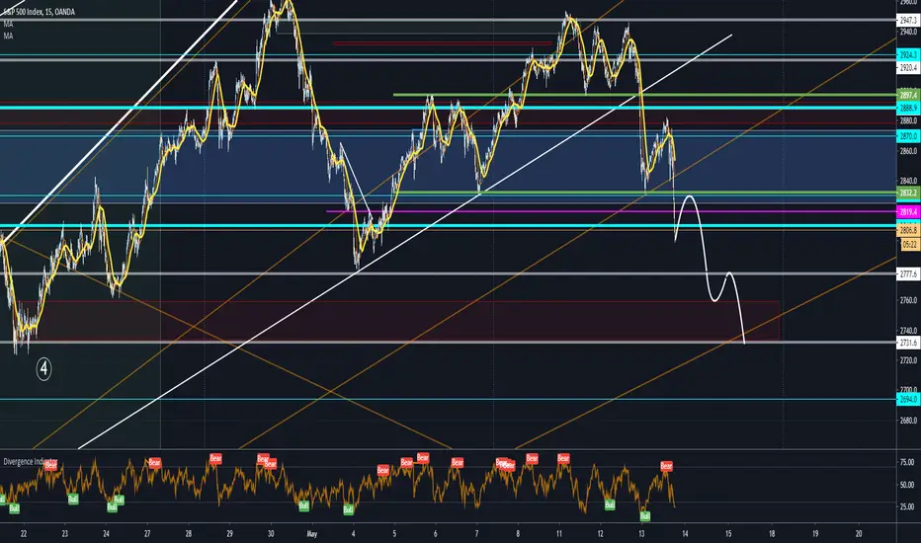Click date 22 on the time axis
921x543 pixels.
(x=24, y=533)
